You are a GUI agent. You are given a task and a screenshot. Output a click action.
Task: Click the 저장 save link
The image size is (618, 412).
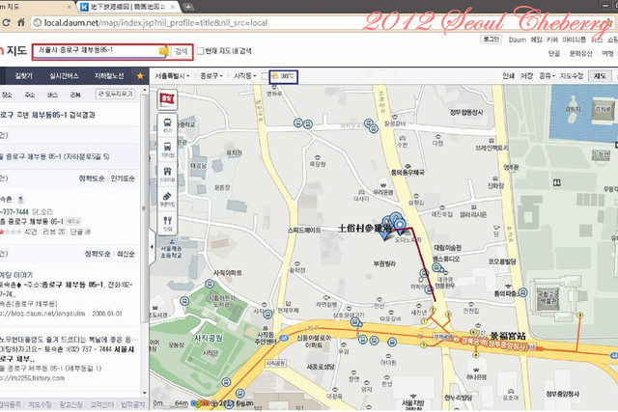[x=526, y=75]
